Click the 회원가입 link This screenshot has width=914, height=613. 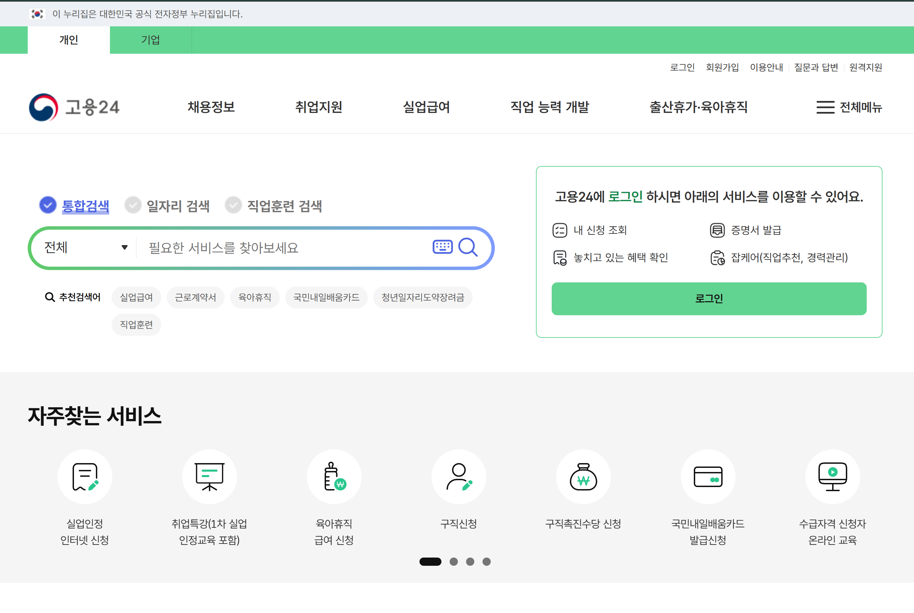[722, 67]
